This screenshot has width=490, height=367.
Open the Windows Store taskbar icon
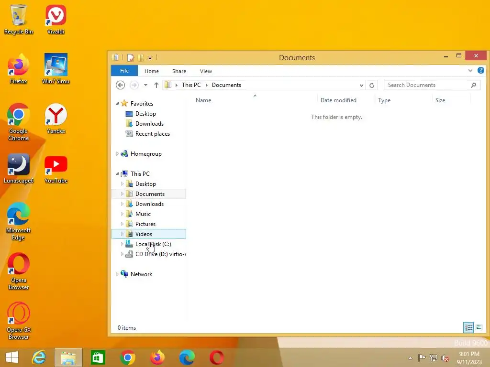click(98, 357)
